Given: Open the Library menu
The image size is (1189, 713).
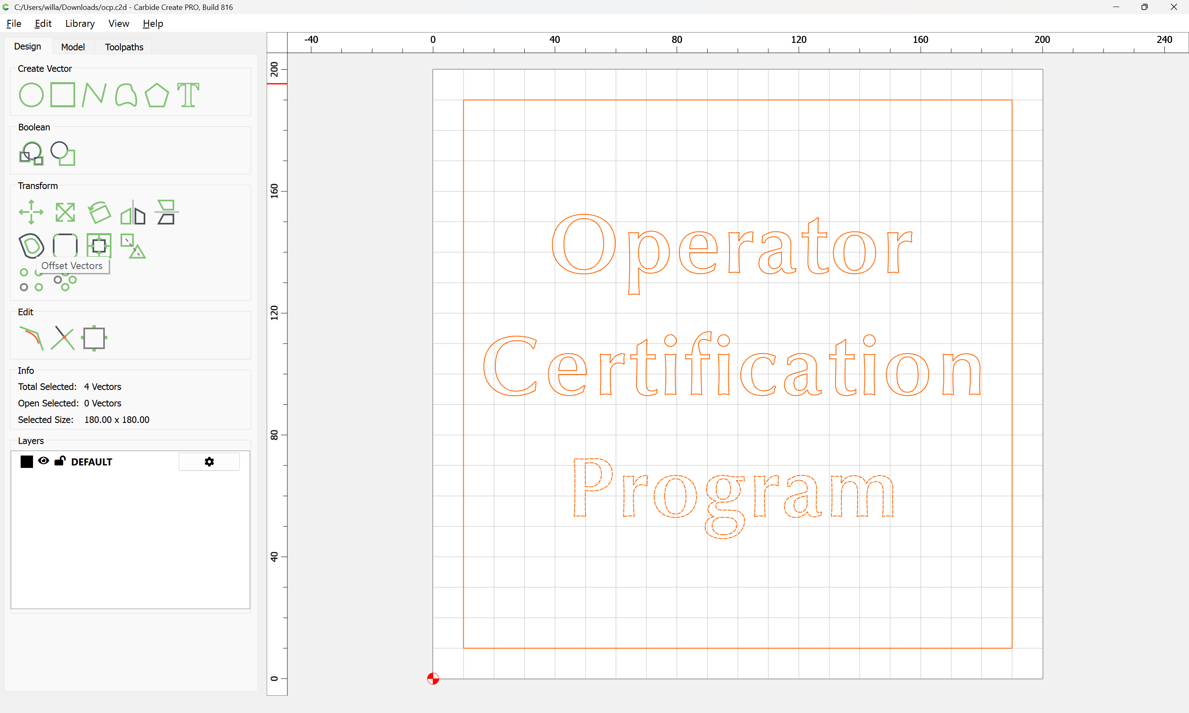Looking at the screenshot, I should click(80, 24).
